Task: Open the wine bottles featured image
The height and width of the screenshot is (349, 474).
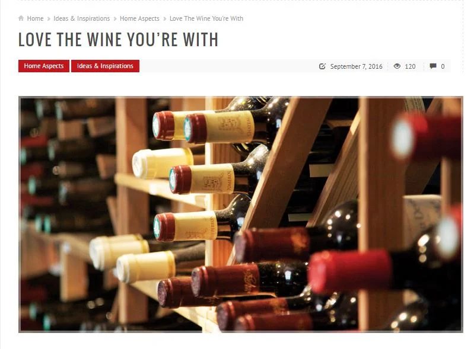Action: coord(241,214)
